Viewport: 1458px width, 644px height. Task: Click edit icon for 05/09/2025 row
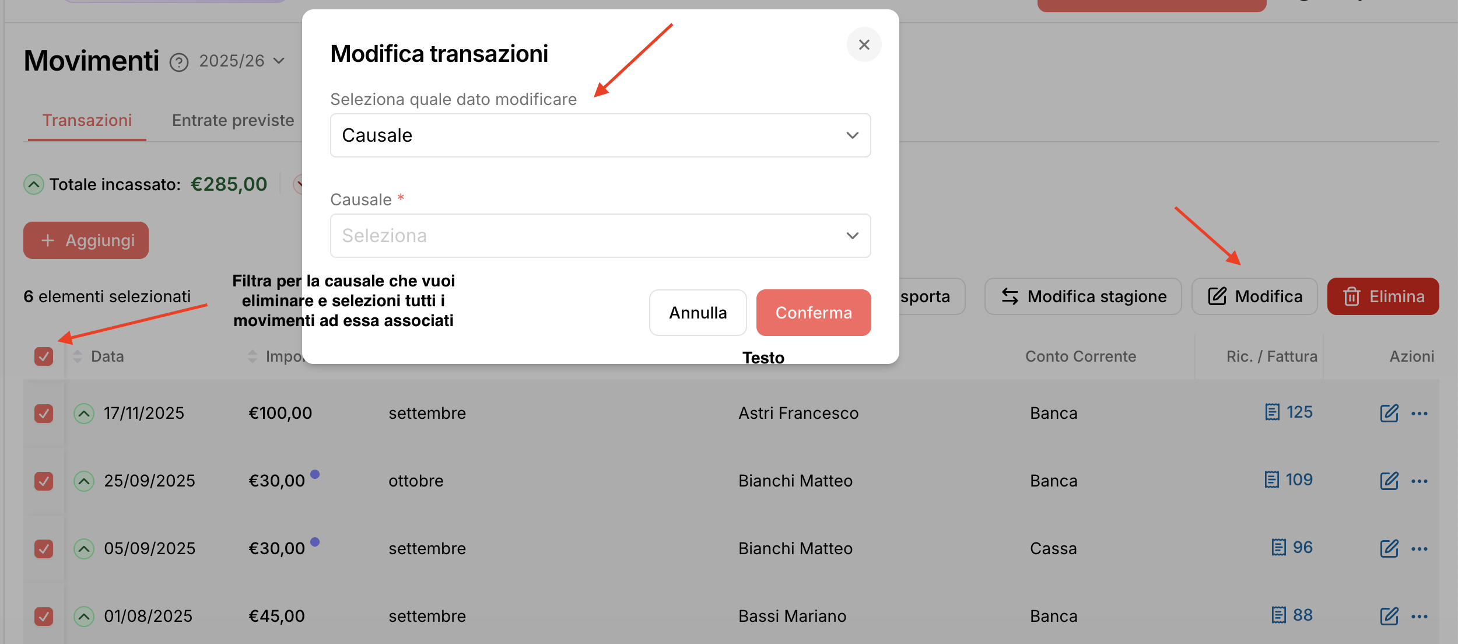(1389, 548)
